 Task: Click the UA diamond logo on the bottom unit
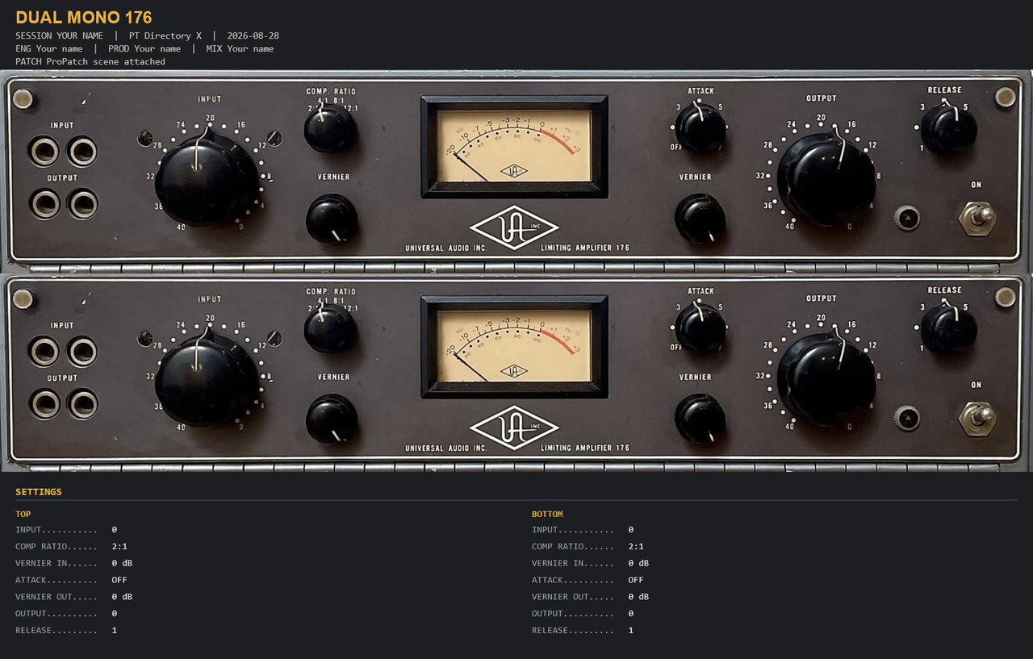click(514, 428)
